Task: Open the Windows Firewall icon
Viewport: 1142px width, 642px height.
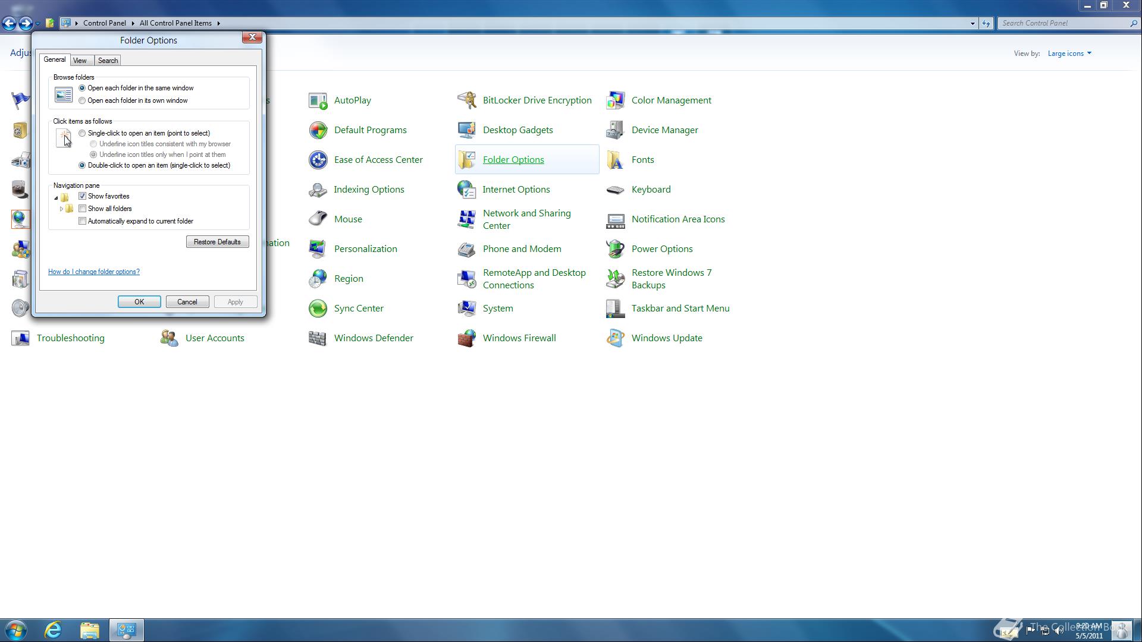Action: [x=466, y=338]
